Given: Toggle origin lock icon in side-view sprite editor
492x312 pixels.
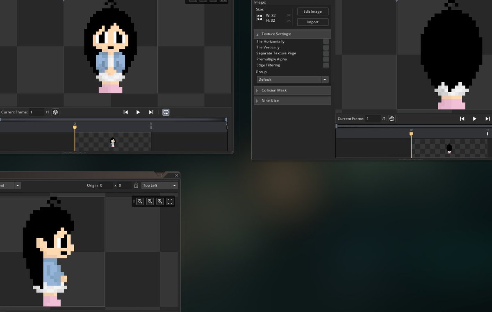Looking at the screenshot, I should click(x=136, y=185).
